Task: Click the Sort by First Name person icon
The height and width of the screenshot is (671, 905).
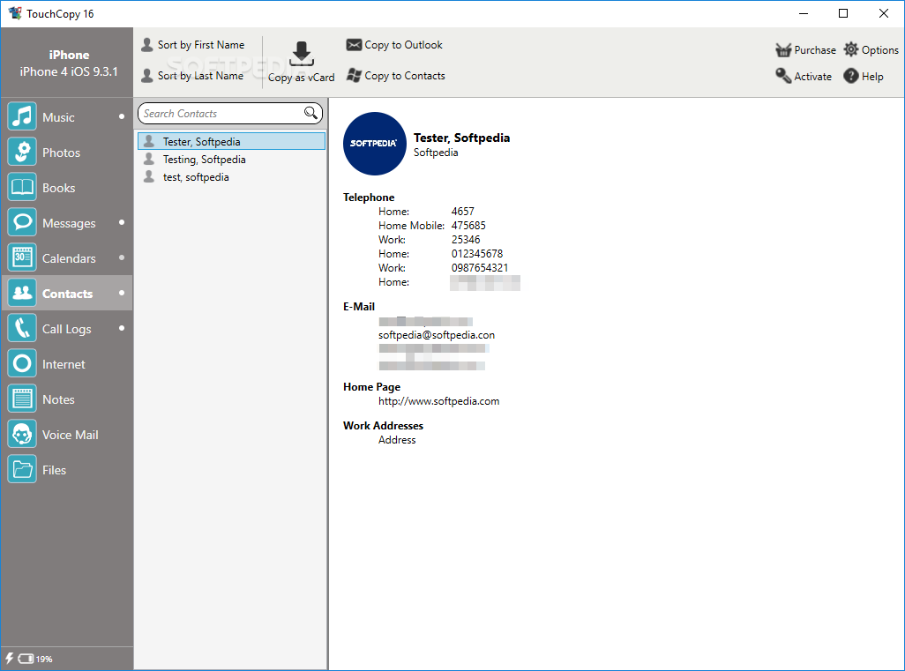Action: [147, 44]
